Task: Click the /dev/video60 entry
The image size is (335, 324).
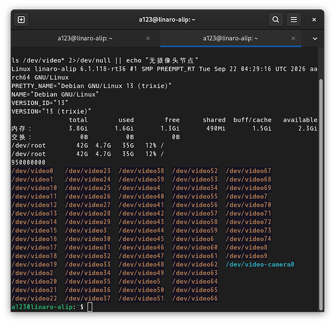Action: (x=195, y=248)
